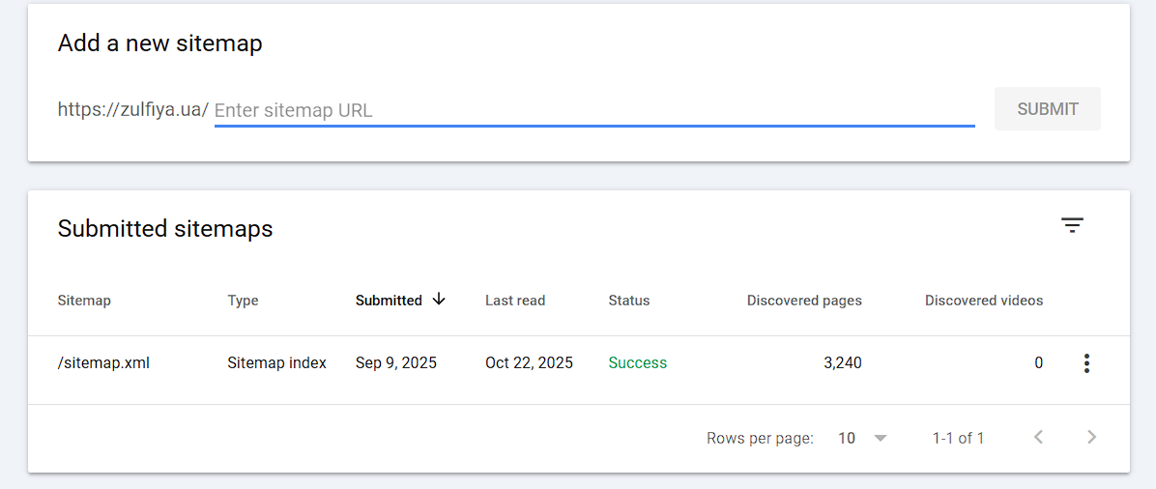Open more options for /sitemap.xml row

(1086, 363)
